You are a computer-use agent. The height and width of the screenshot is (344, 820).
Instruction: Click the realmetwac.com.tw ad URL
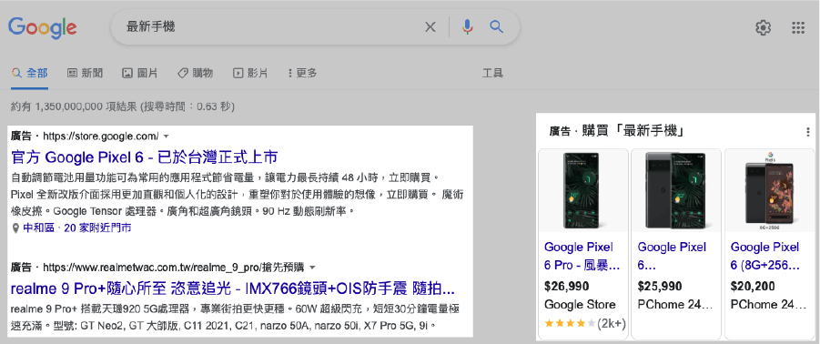pyautogui.click(x=173, y=268)
